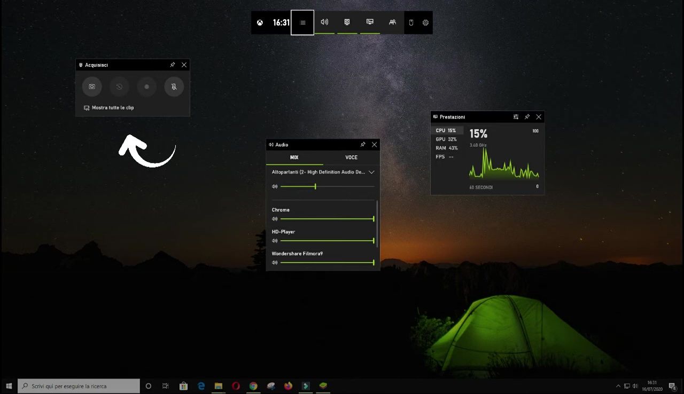This screenshot has width=684, height=394.
Task: Click the Game Bar 16:31 clock
Action: click(x=281, y=22)
